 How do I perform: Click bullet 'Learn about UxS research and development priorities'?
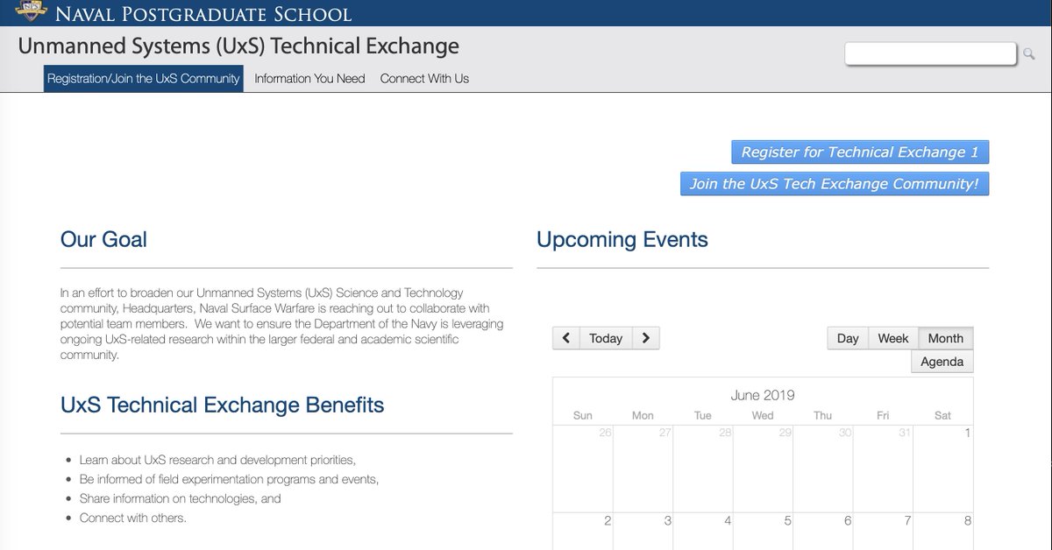click(217, 460)
